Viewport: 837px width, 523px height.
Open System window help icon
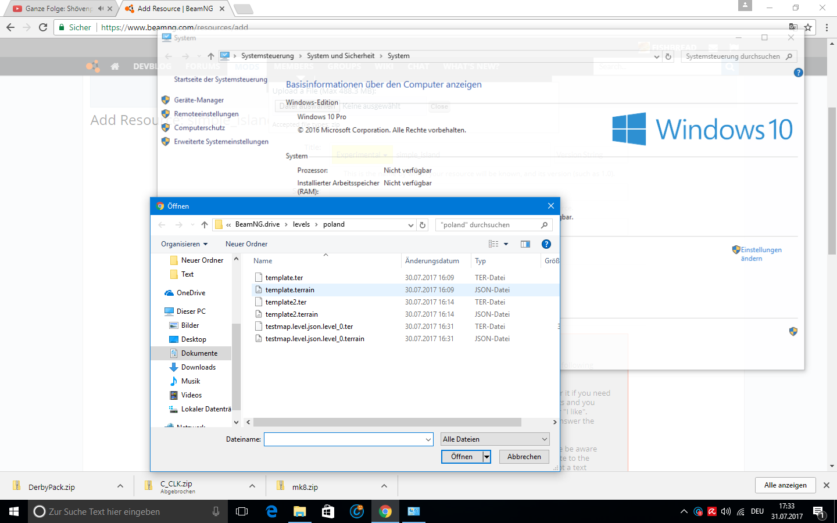point(798,73)
